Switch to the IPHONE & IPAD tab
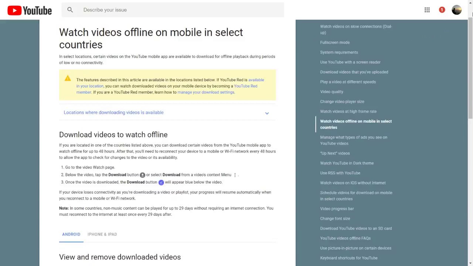 coord(102,234)
